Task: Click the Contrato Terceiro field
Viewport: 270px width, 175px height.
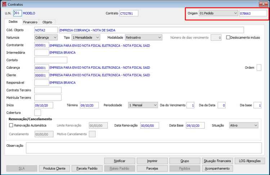Action: (x=48, y=90)
